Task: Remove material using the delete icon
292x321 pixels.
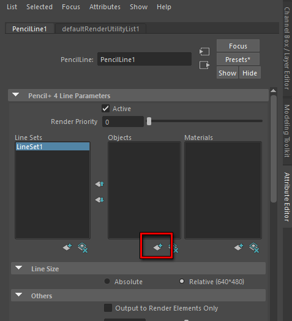Action: (x=254, y=248)
